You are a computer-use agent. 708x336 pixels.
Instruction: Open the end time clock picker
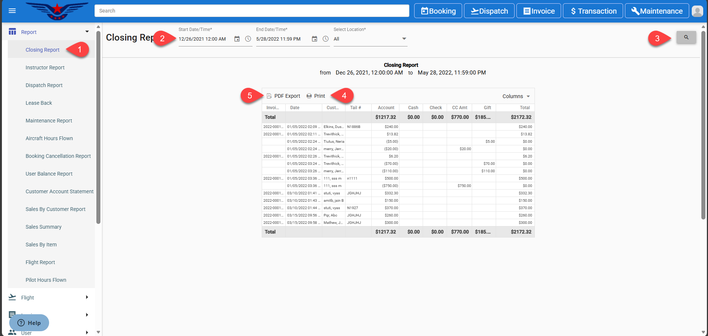[x=326, y=39]
